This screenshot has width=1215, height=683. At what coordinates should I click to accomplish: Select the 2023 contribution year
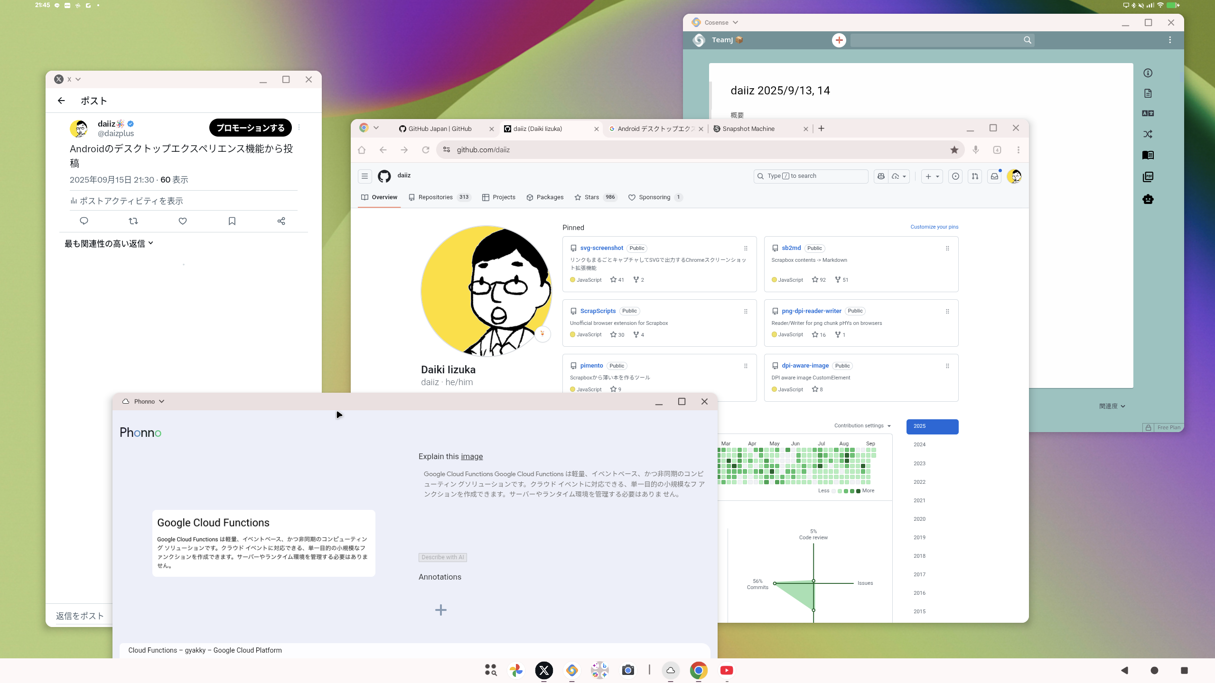coord(919,463)
